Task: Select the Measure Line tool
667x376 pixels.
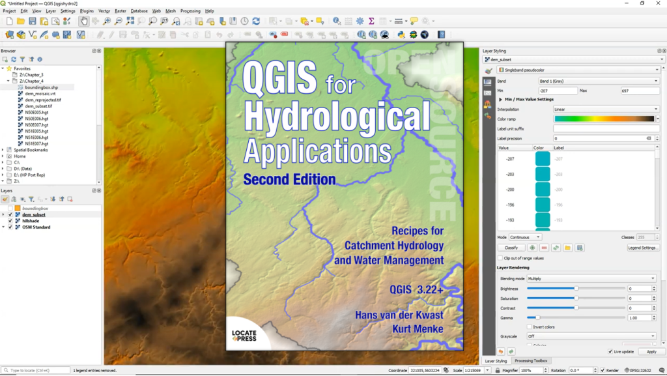Action: click(398, 22)
